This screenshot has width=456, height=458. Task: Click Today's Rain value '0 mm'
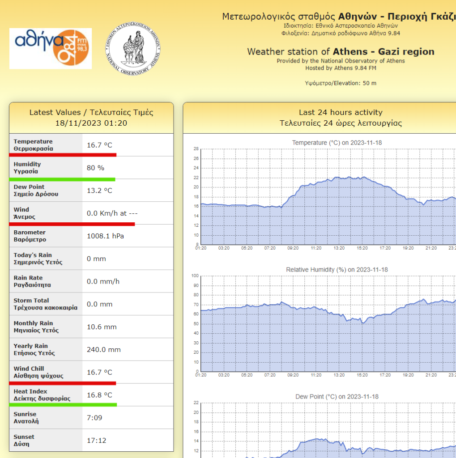click(x=96, y=259)
